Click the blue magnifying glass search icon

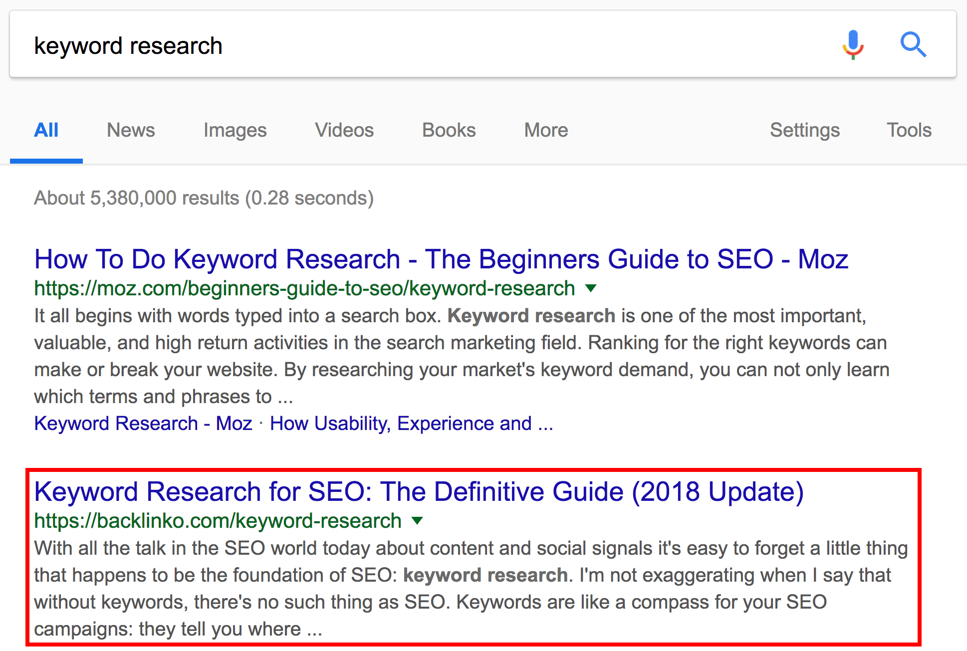(913, 45)
